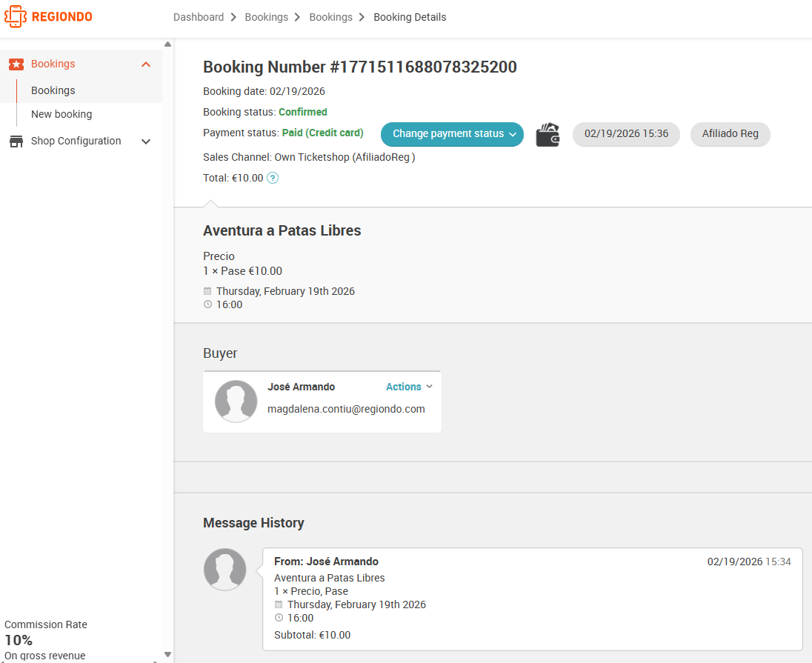Click José Armando buyer avatar
This screenshot has height=663, width=812.
pos(236,402)
